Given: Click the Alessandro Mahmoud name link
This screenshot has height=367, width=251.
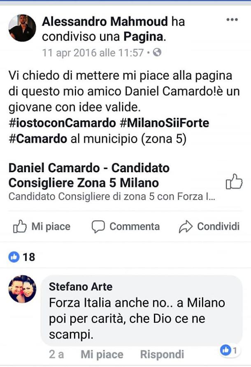Looking at the screenshot, I should (105, 21).
